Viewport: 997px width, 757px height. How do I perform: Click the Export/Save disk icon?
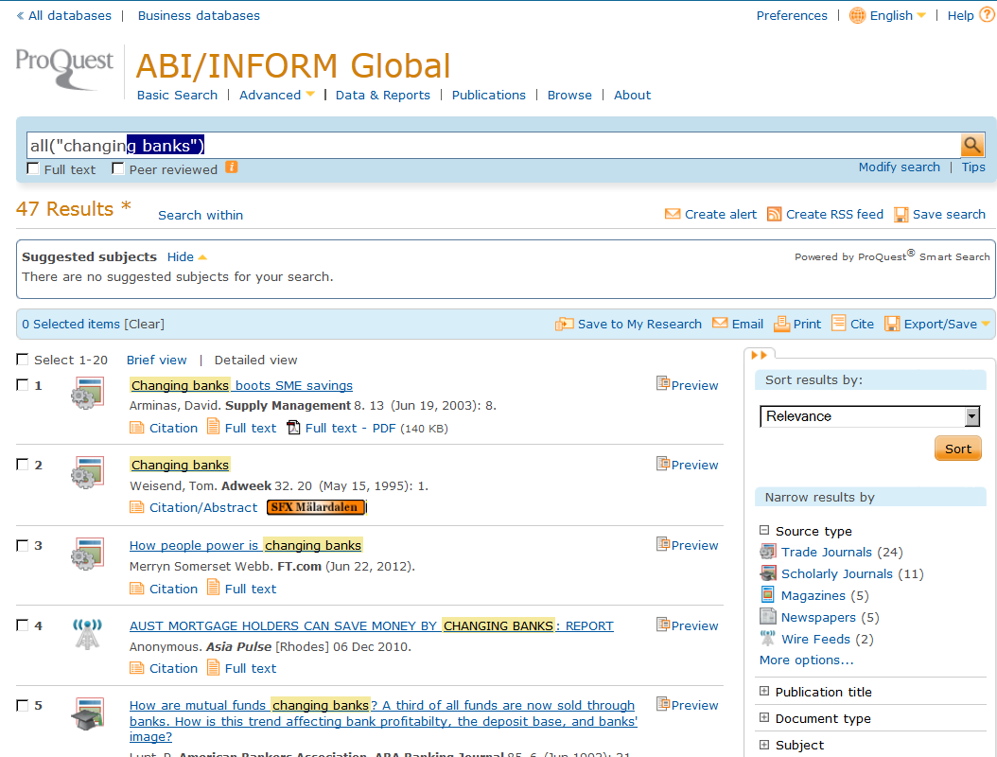tap(892, 324)
